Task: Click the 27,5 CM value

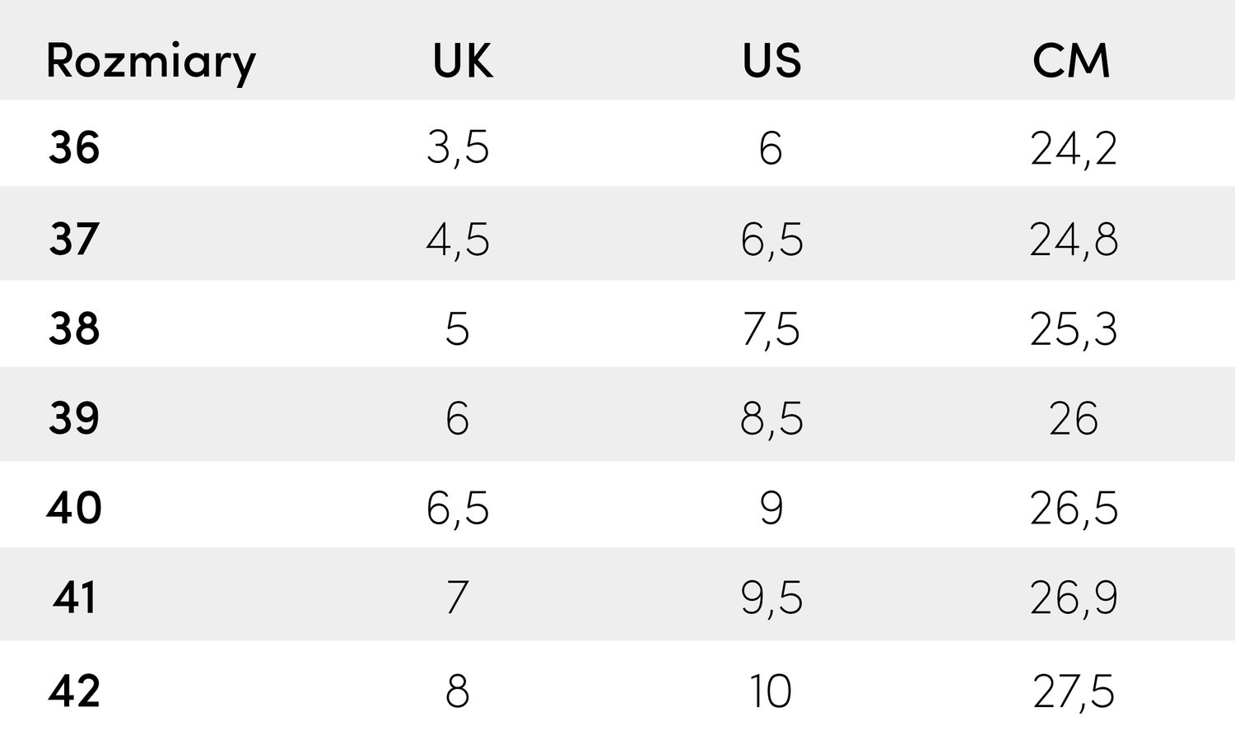Action: tap(1074, 691)
